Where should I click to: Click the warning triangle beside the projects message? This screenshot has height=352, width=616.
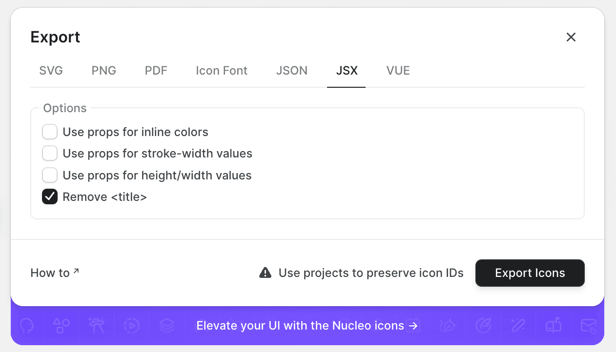click(x=265, y=273)
